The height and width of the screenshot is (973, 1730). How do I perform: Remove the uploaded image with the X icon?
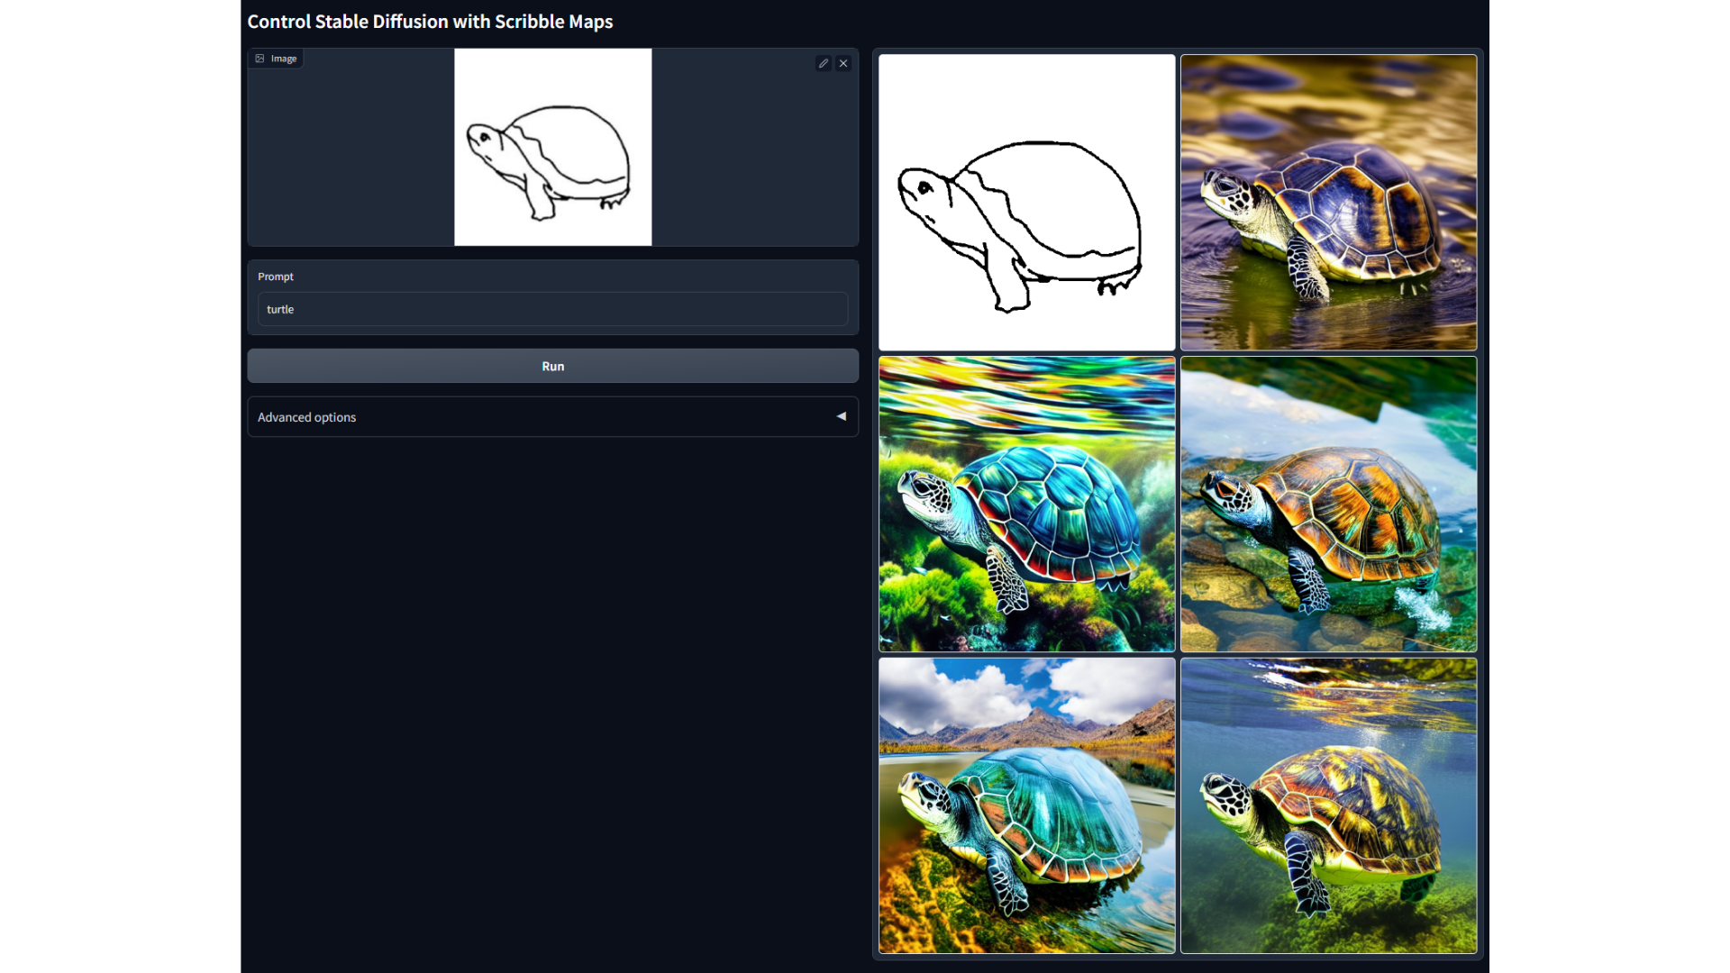coord(843,63)
